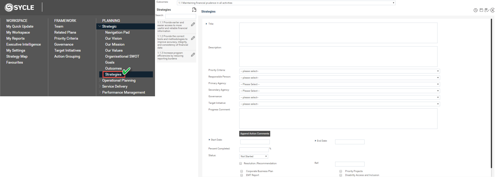Open the Status dropdown showing Not Started
Viewport: 495px width, 177px height.
(254, 156)
